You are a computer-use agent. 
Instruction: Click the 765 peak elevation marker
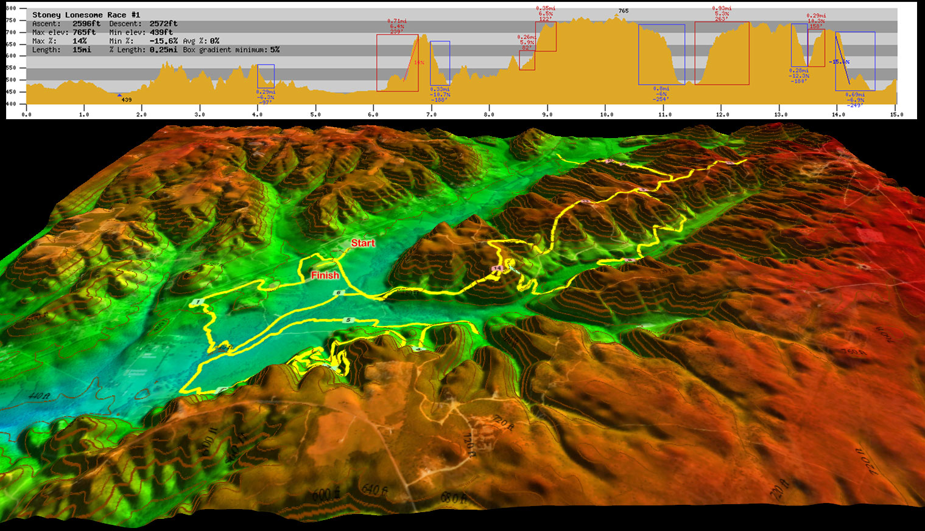623,11
